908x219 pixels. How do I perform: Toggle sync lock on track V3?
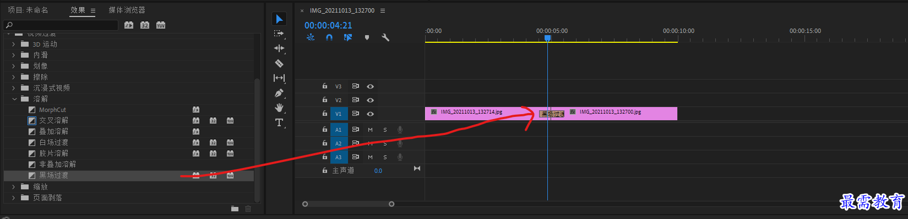click(x=356, y=86)
